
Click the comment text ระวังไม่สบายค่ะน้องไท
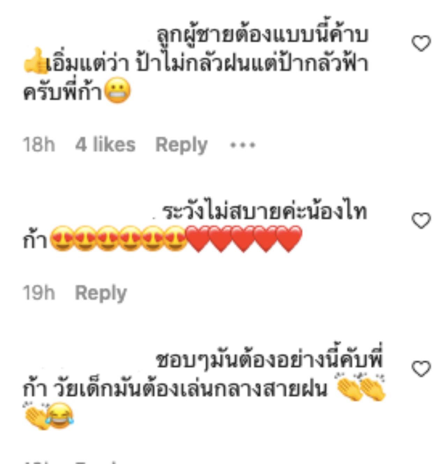pyautogui.click(x=265, y=212)
